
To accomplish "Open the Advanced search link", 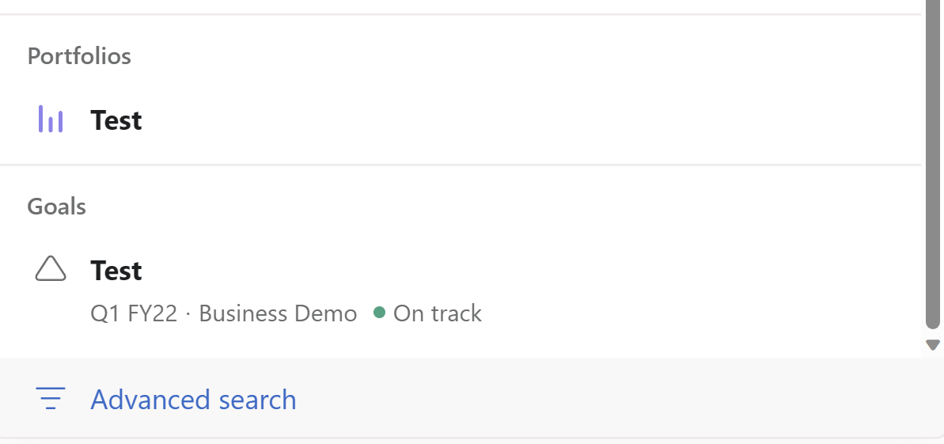I will click(193, 400).
